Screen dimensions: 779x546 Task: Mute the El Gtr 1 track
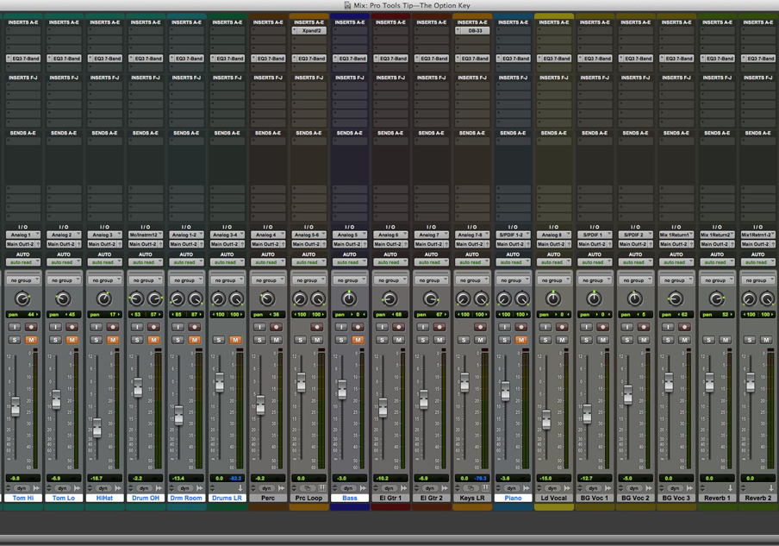[x=398, y=340]
